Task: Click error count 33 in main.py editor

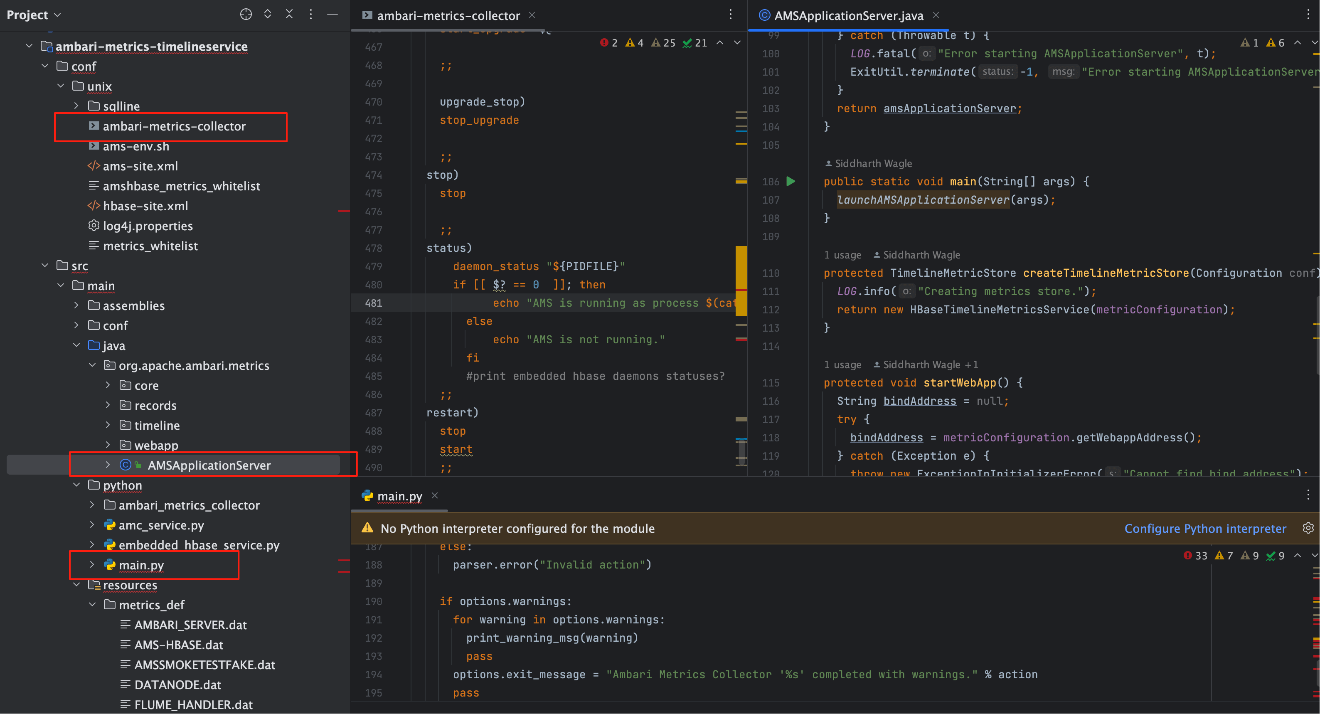Action: pyautogui.click(x=1195, y=556)
